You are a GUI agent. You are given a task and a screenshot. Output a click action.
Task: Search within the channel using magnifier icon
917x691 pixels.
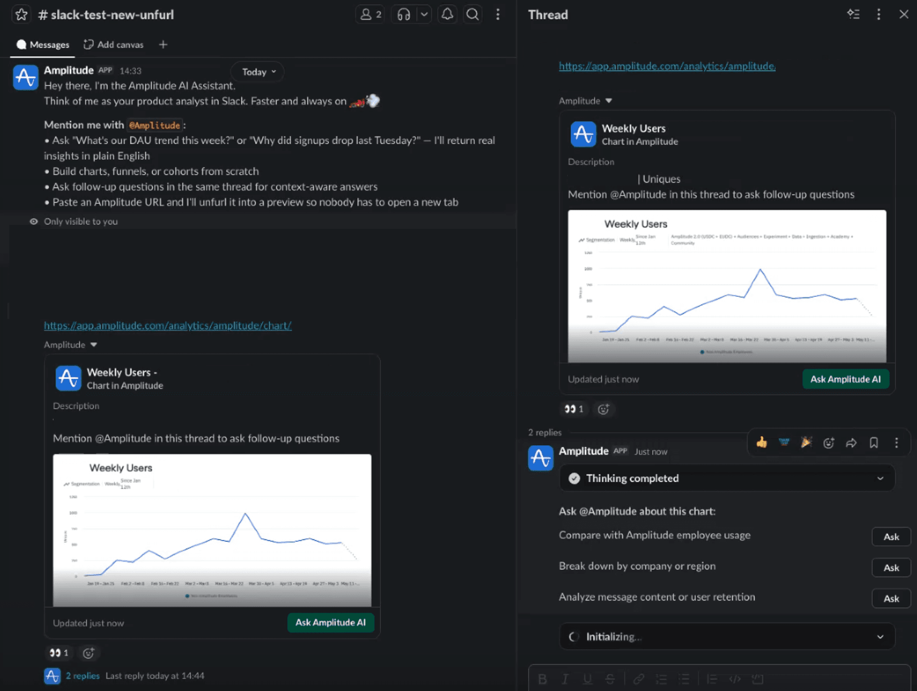[x=472, y=15]
